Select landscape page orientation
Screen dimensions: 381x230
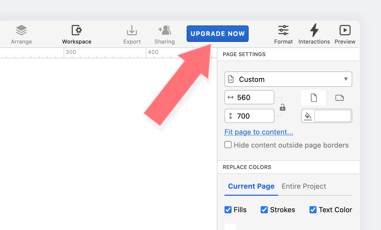point(340,98)
